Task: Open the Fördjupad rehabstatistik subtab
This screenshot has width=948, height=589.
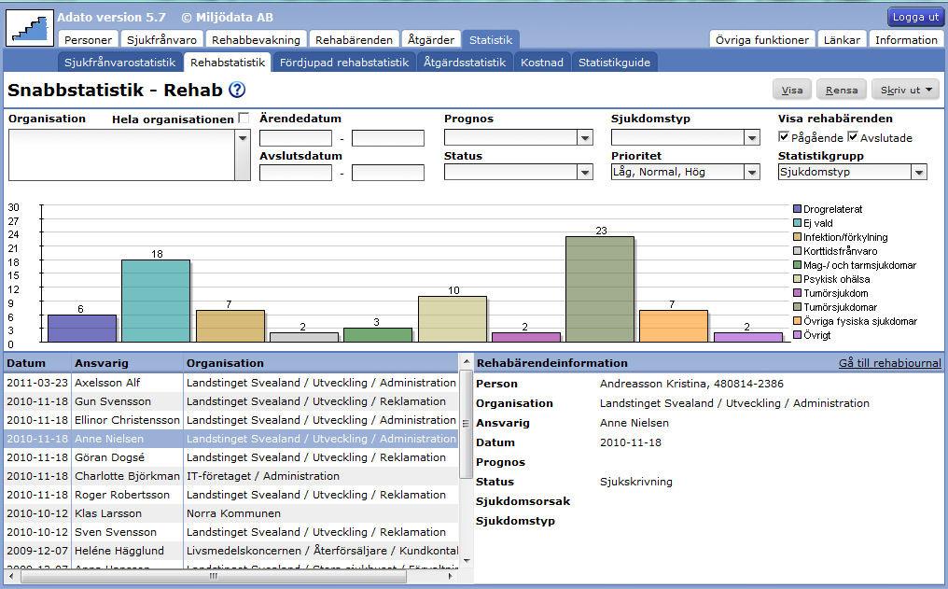Action: [x=344, y=62]
